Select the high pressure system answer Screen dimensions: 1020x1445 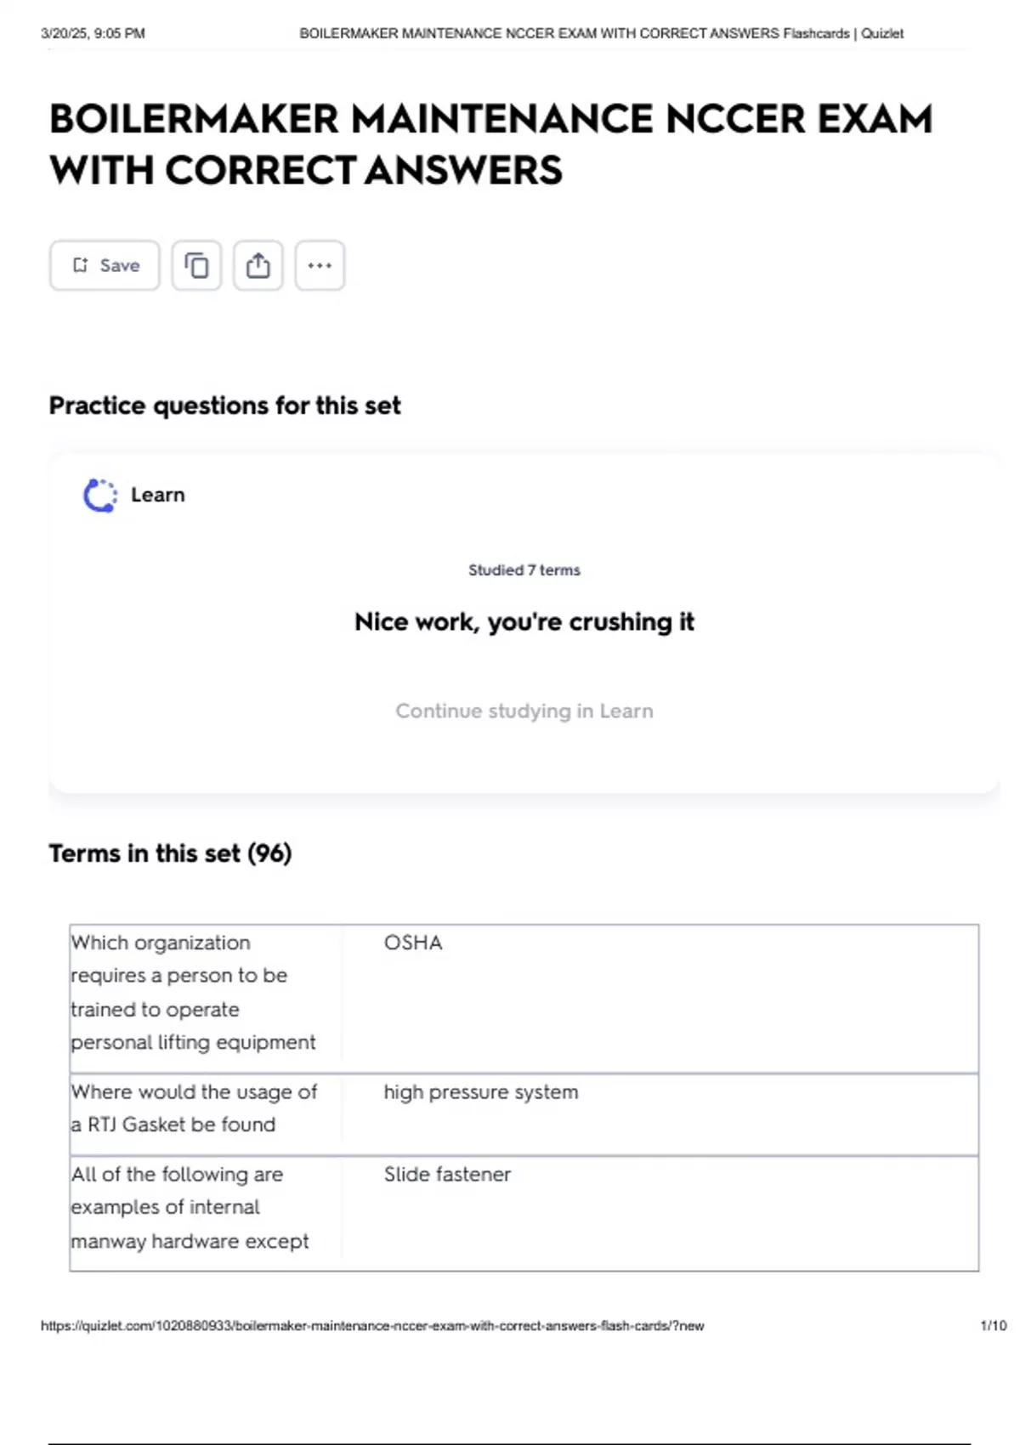(480, 1092)
